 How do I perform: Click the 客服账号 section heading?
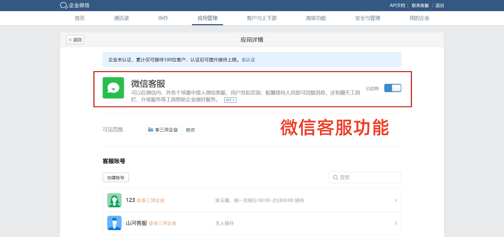click(114, 161)
